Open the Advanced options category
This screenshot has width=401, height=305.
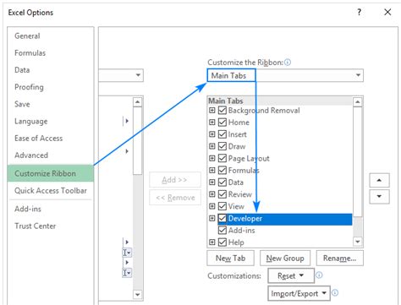tap(31, 155)
